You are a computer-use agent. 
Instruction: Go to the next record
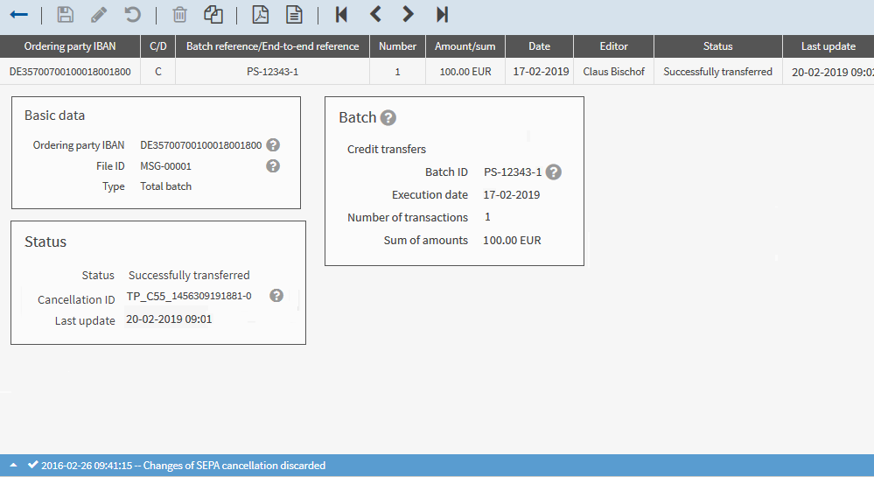click(408, 15)
